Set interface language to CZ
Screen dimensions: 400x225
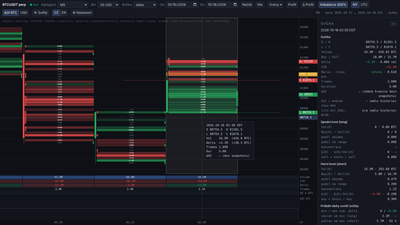[x=56, y=13]
